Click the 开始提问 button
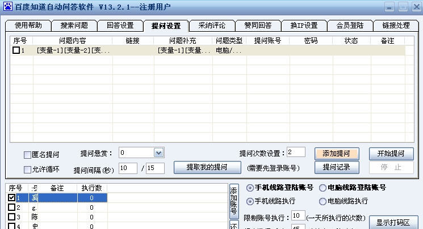The height and width of the screenshot is (229, 423). pos(391,154)
